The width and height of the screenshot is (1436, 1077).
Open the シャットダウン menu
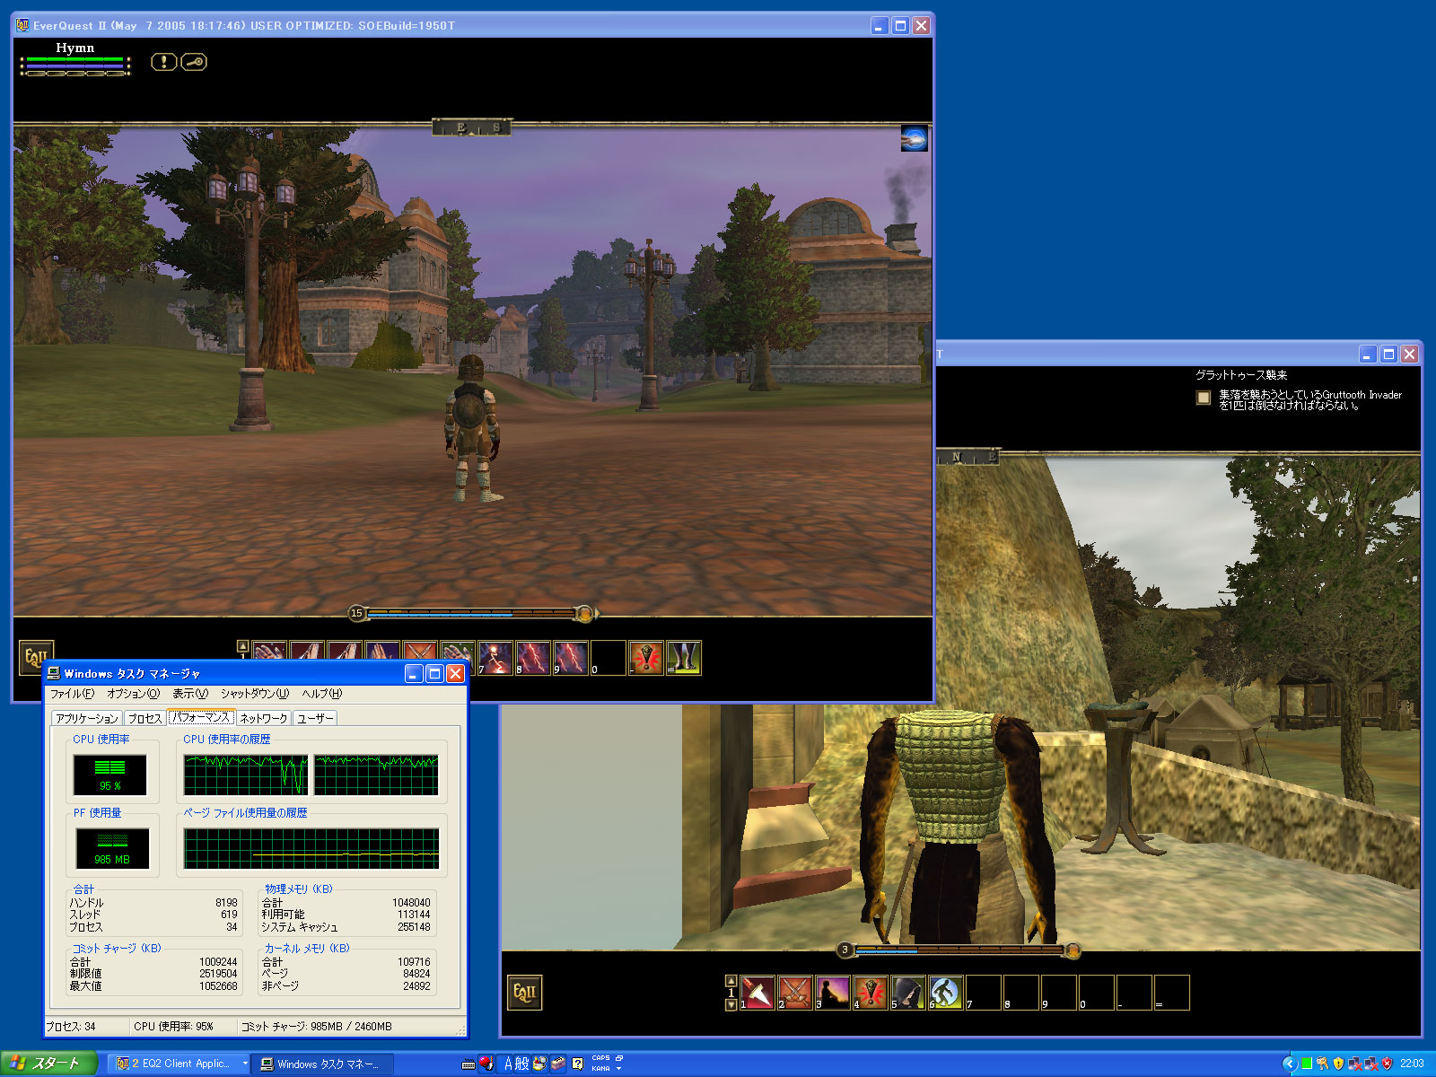click(x=255, y=694)
